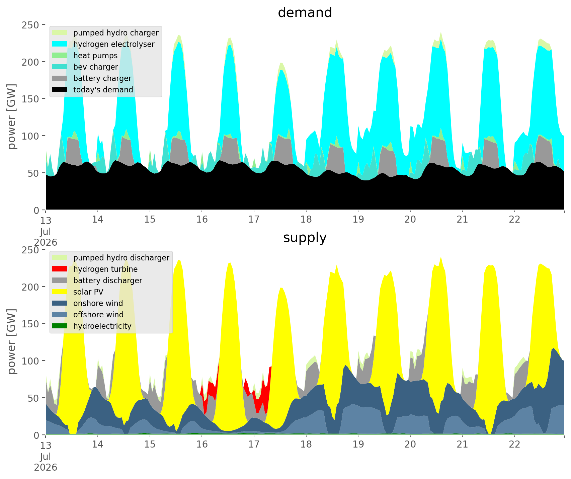
Task: Select the "today's demand" legend label
Action: click(103, 90)
